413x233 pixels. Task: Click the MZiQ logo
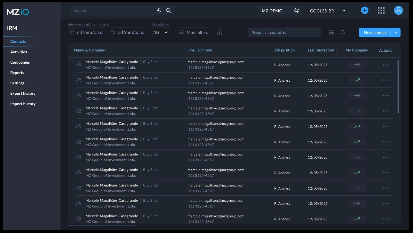click(18, 12)
